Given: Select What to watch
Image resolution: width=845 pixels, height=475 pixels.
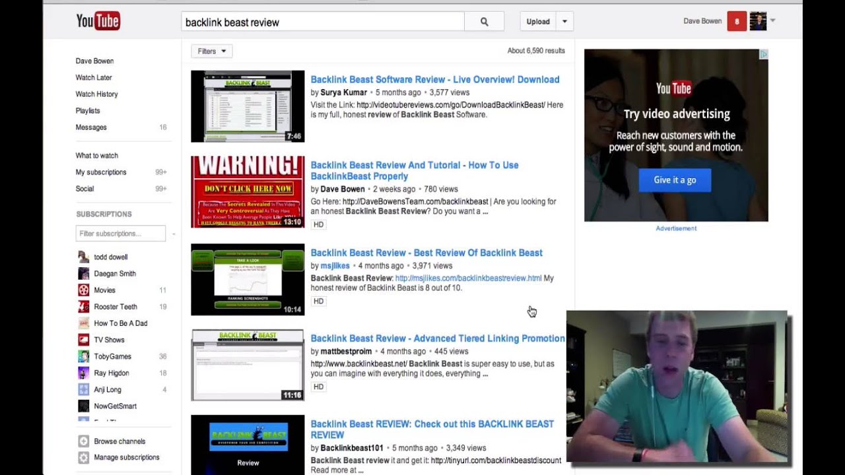Looking at the screenshot, I should point(96,156).
